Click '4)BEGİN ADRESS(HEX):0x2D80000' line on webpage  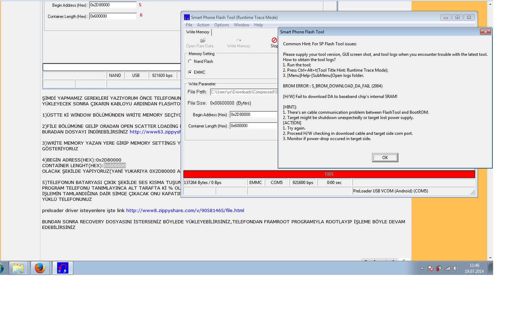82,160
